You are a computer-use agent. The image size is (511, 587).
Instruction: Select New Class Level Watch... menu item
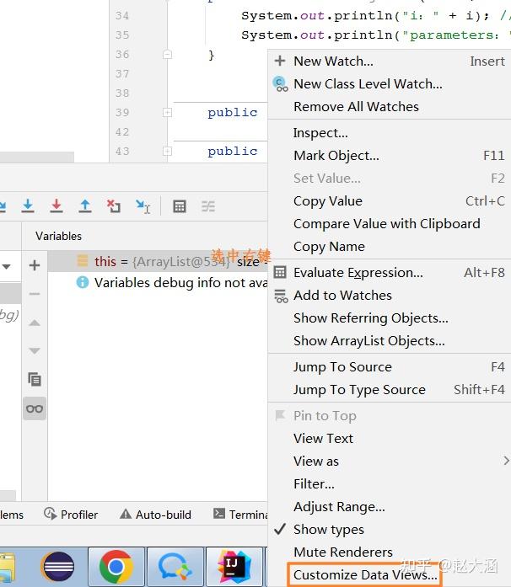[390, 84]
